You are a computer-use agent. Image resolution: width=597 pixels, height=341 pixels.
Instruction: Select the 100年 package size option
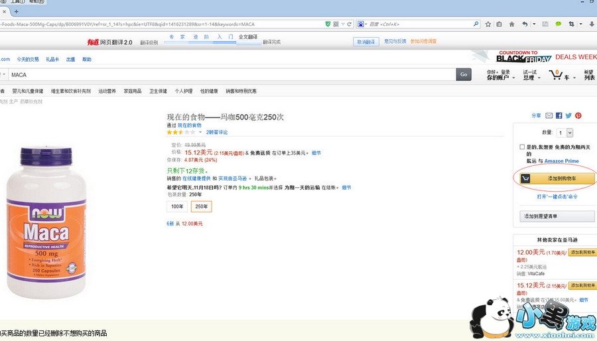pyautogui.click(x=177, y=206)
